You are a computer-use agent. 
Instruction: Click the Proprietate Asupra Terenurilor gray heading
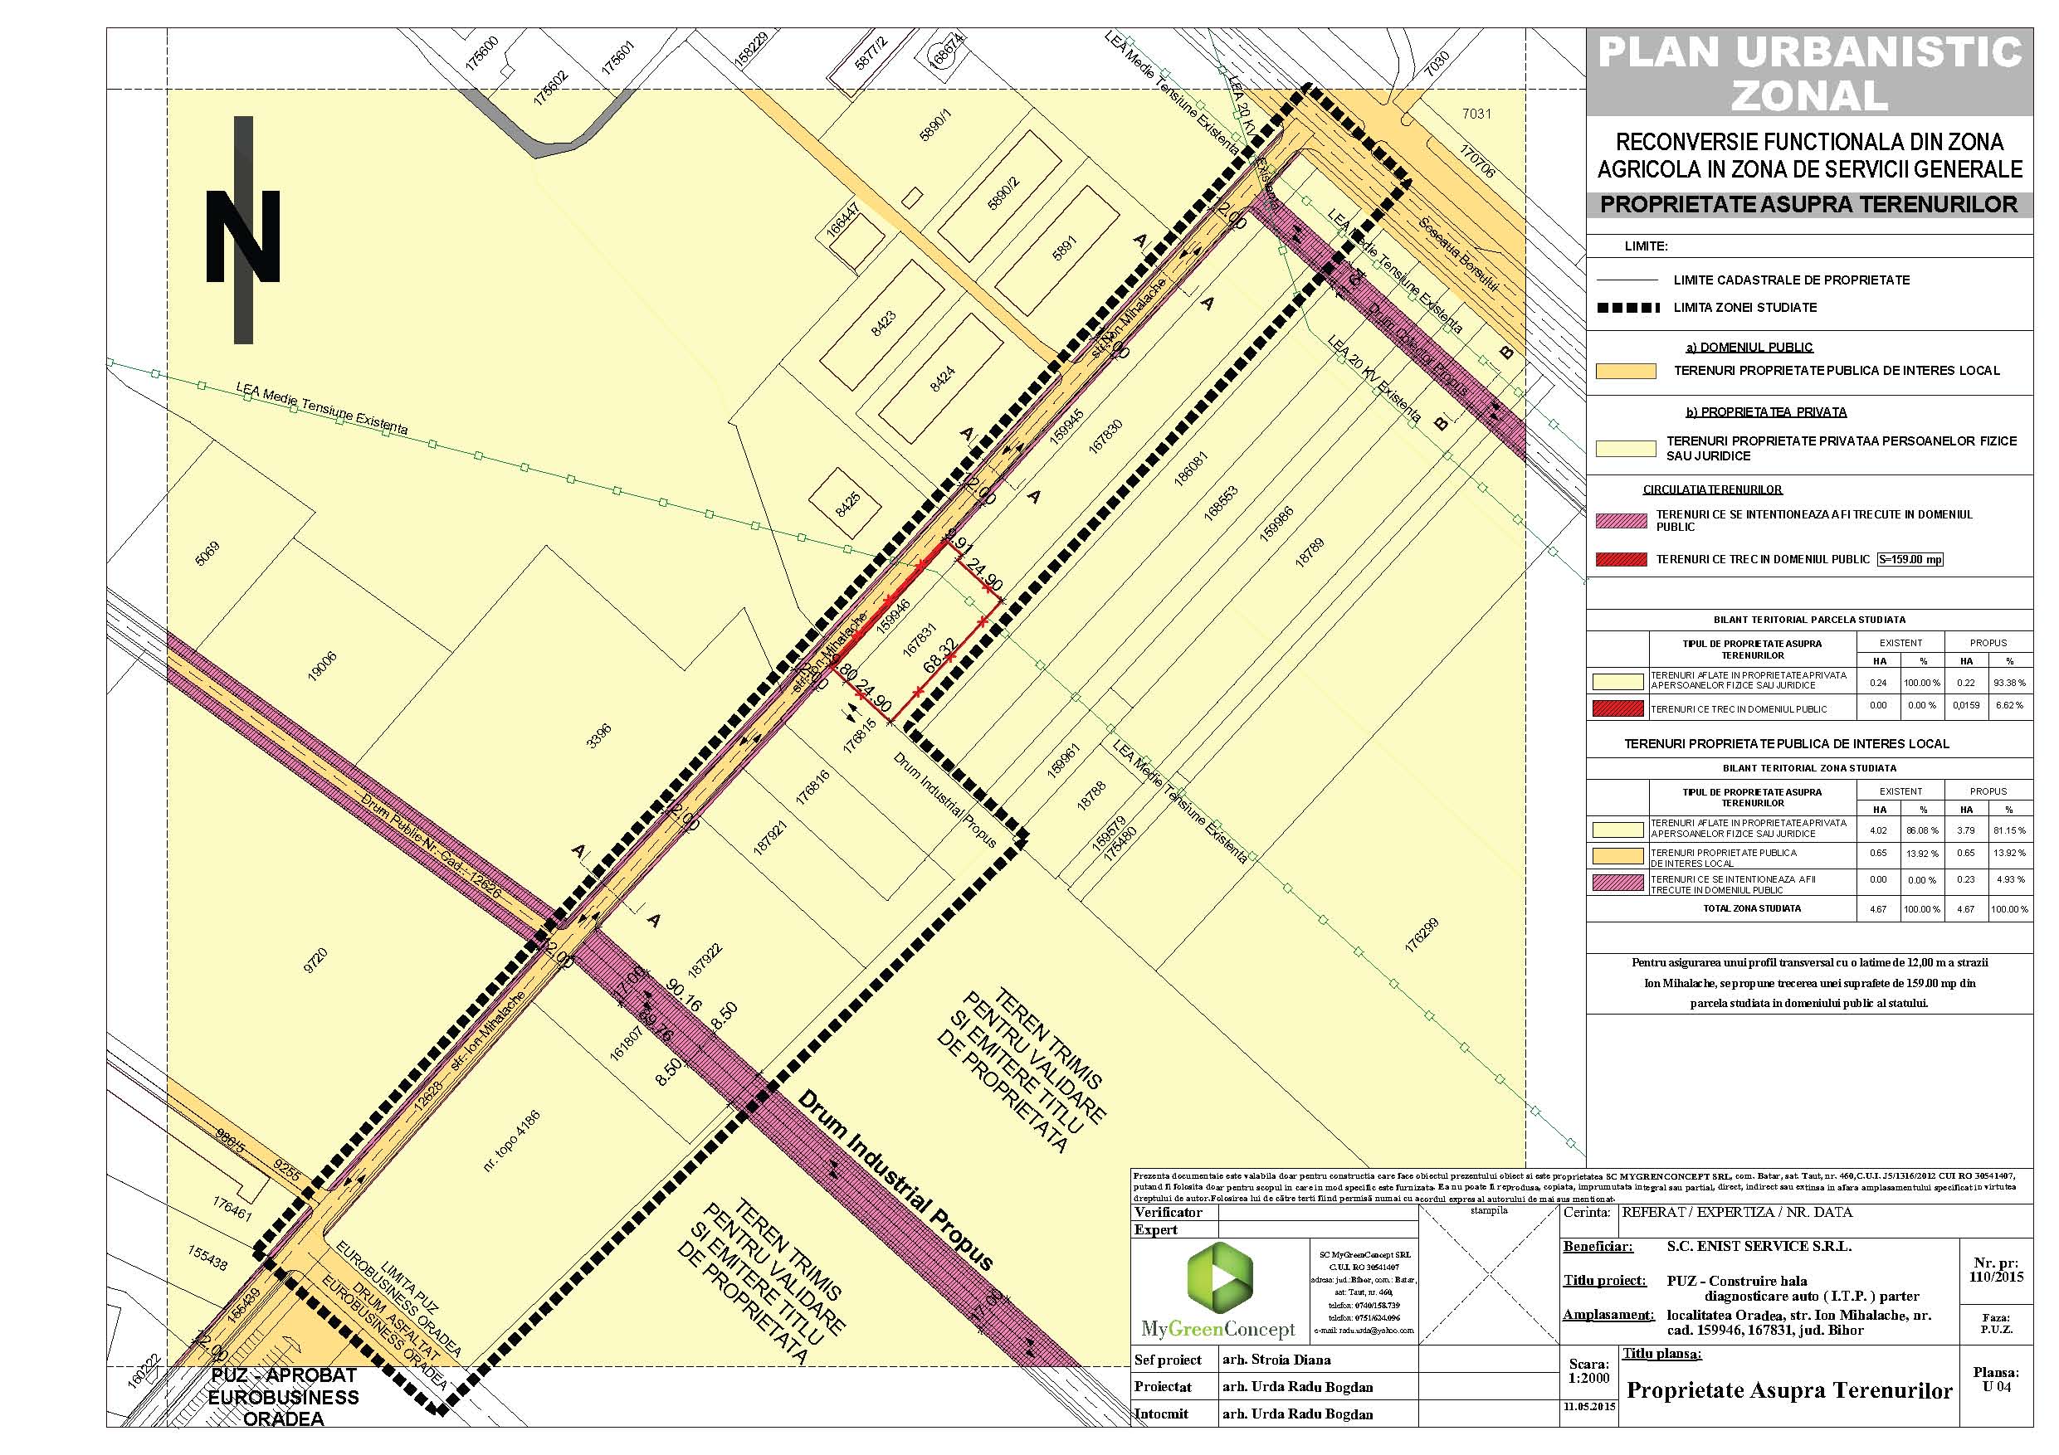[x=1809, y=204]
